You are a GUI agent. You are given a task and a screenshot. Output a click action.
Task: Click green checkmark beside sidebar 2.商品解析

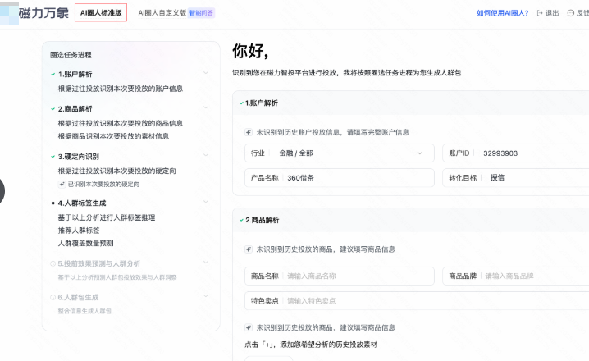click(53, 109)
